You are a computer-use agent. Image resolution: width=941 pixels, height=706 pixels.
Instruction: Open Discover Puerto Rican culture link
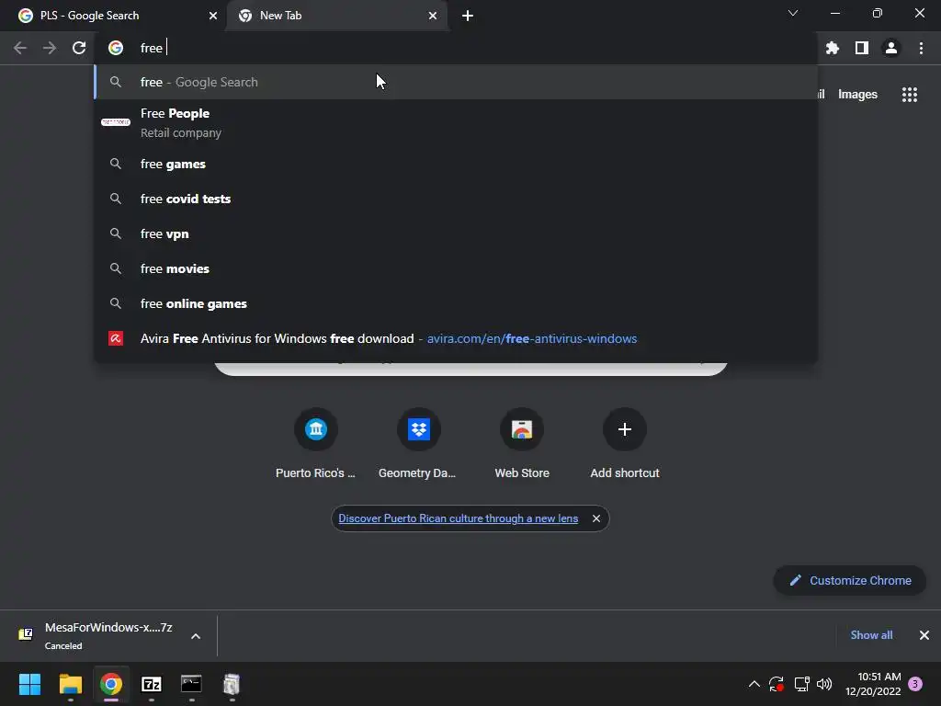pyautogui.click(x=458, y=518)
